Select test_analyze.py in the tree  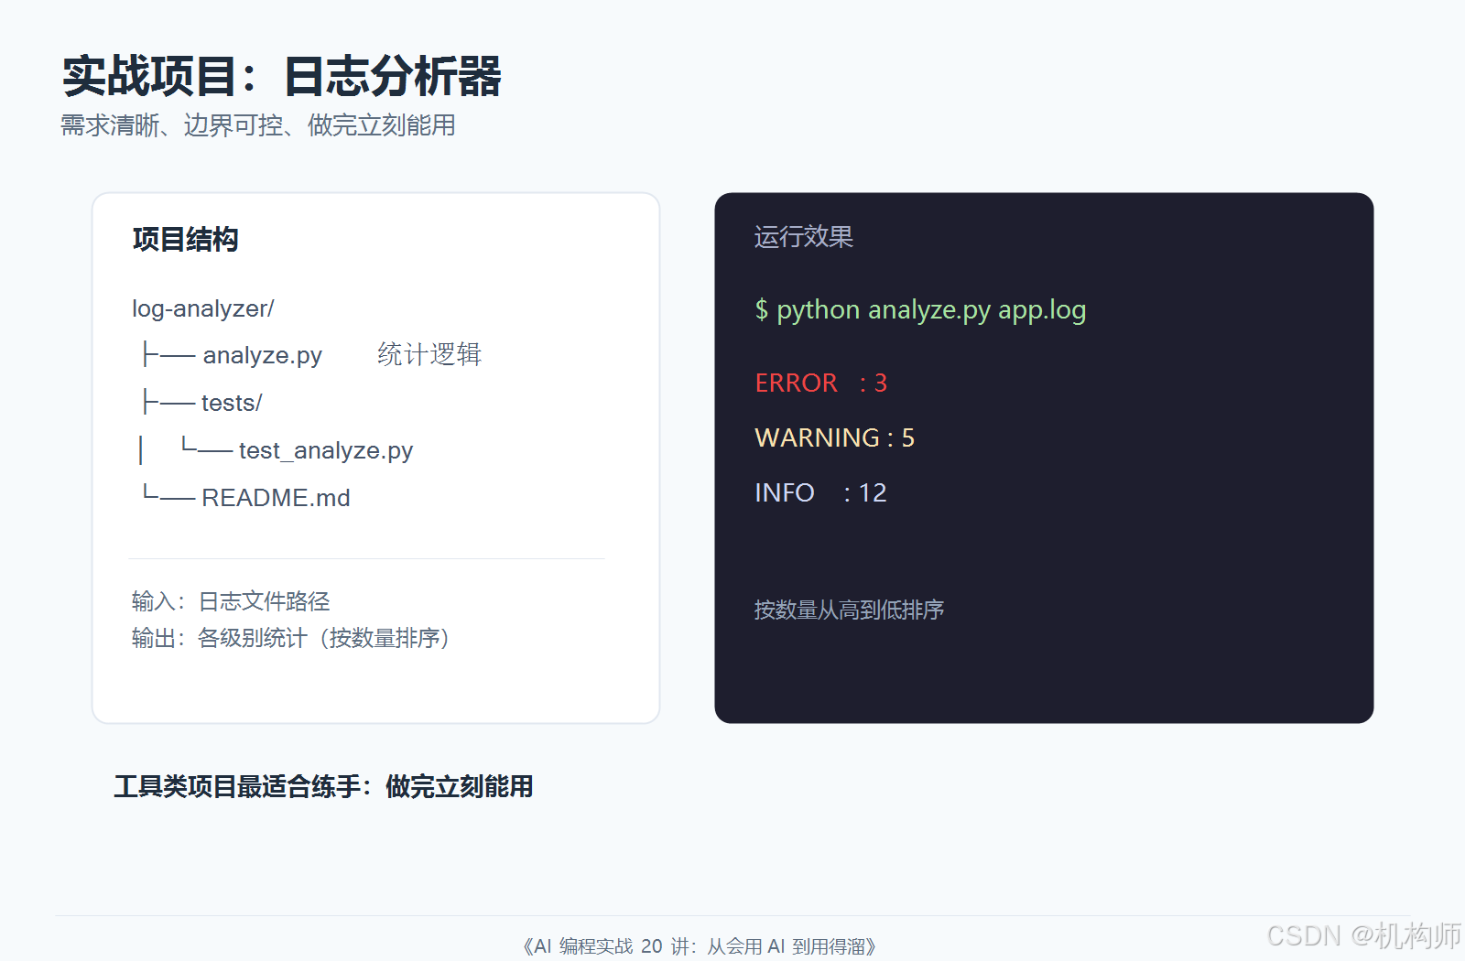[x=326, y=450]
